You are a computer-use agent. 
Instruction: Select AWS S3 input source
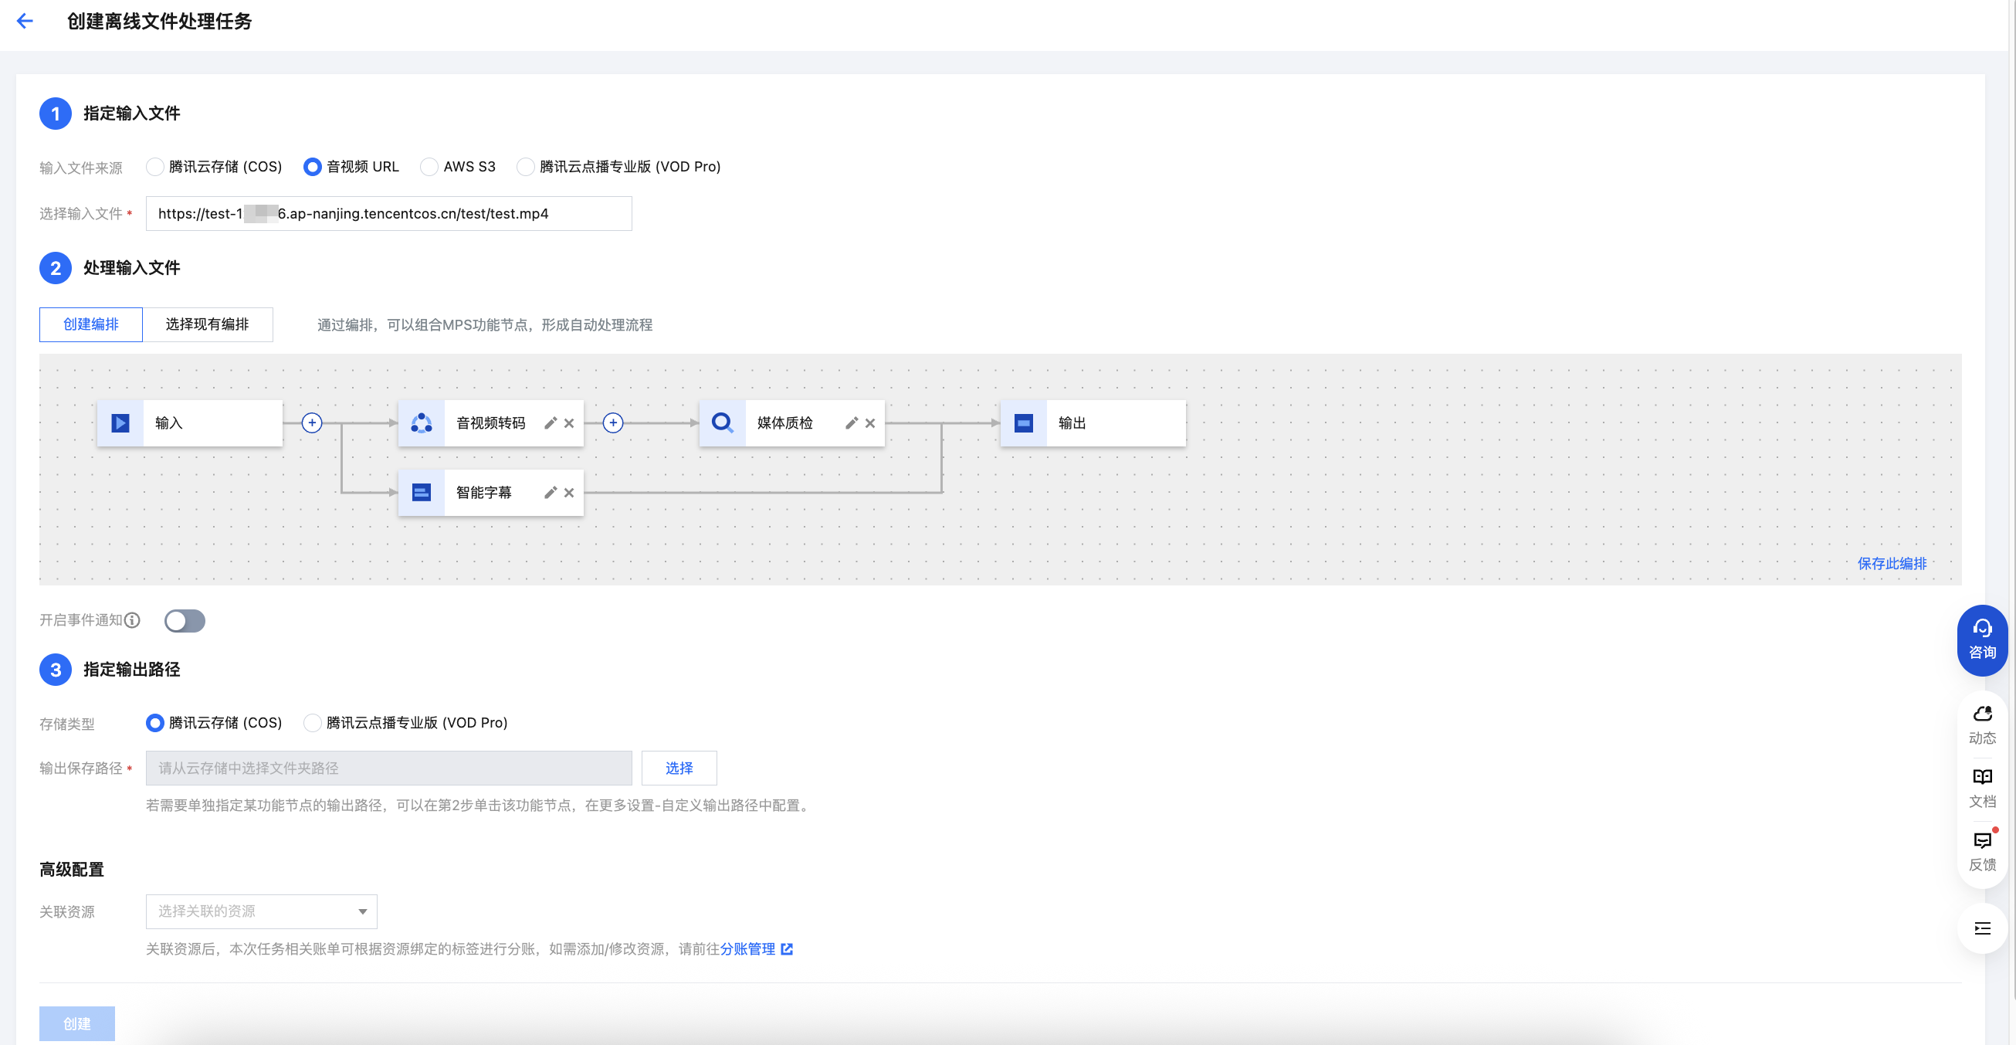click(429, 167)
